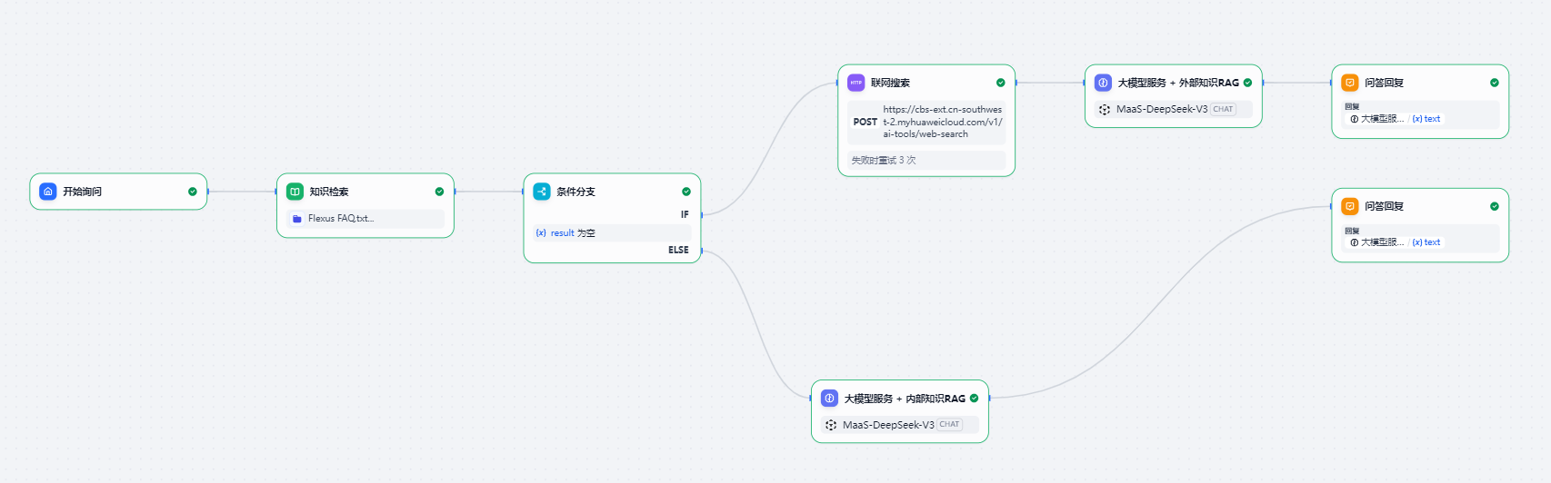The image size is (1551, 483).
Task: Click the blue home icon on 开始询问 node
Action: click(48, 192)
